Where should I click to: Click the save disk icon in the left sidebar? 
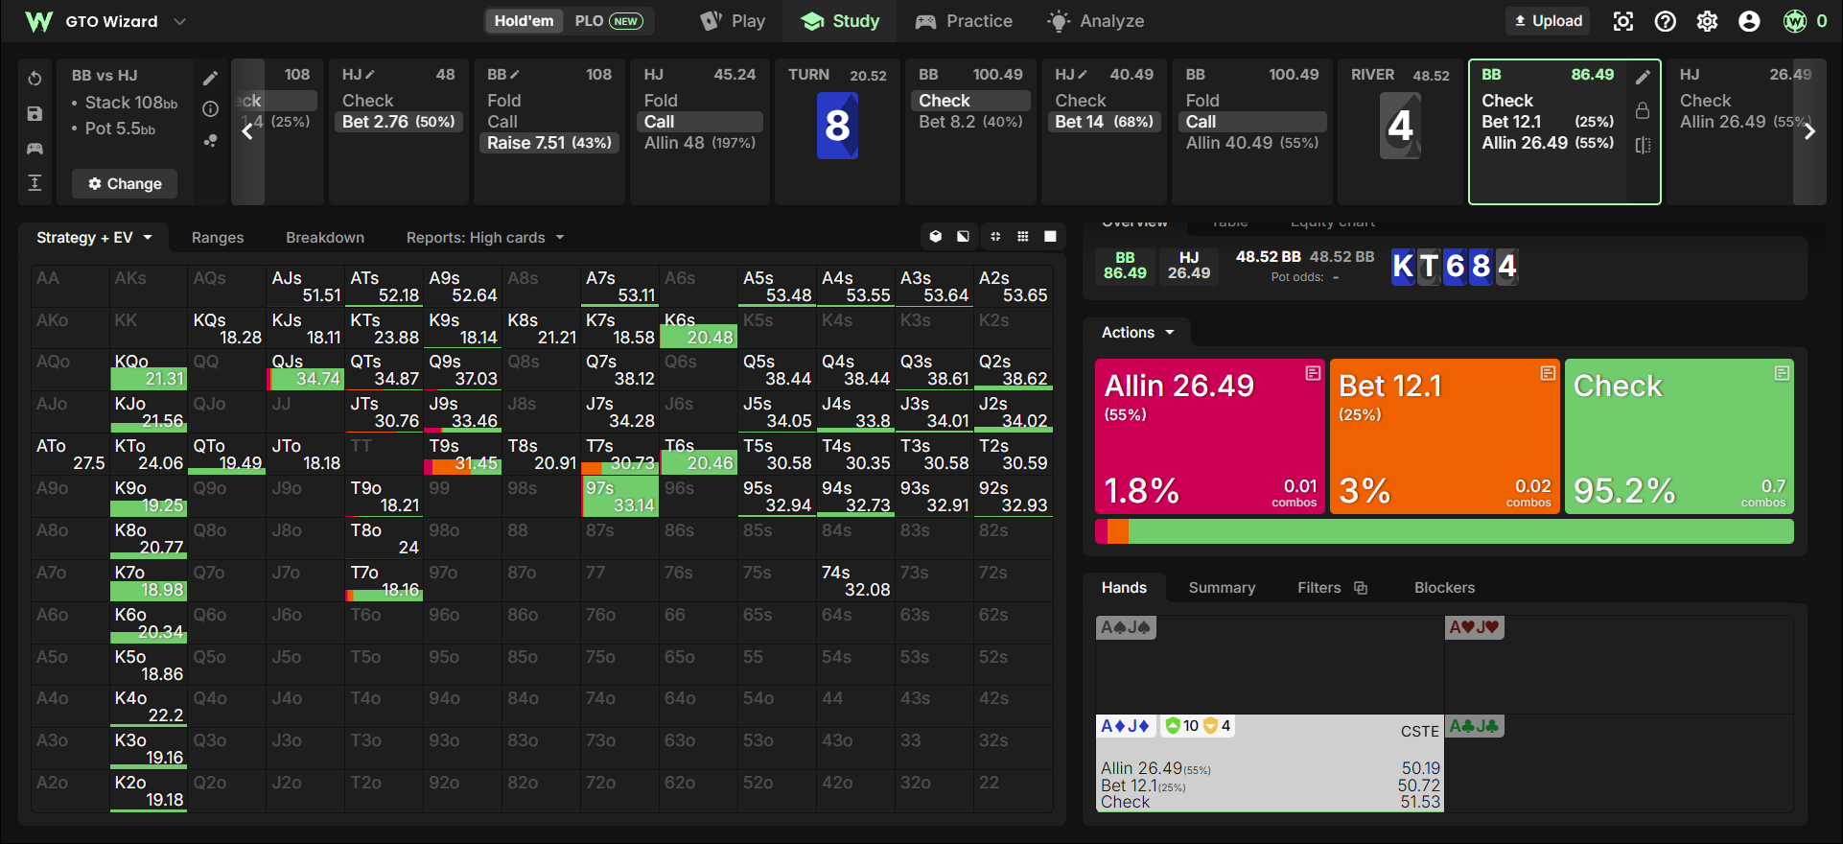click(x=35, y=113)
